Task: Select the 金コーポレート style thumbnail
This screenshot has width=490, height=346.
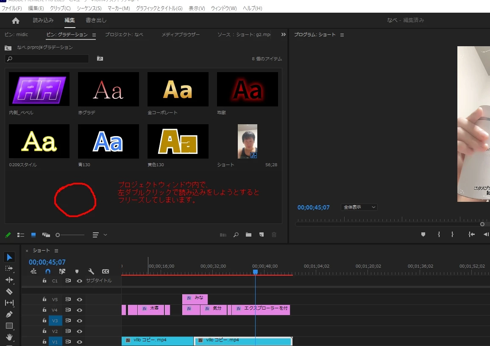Action: click(x=178, y=89)
